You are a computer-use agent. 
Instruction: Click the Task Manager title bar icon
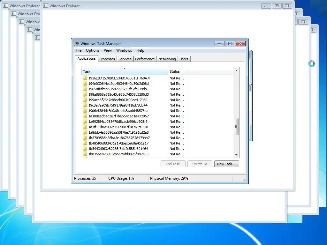pyautogui.click(x=77, y=43)
